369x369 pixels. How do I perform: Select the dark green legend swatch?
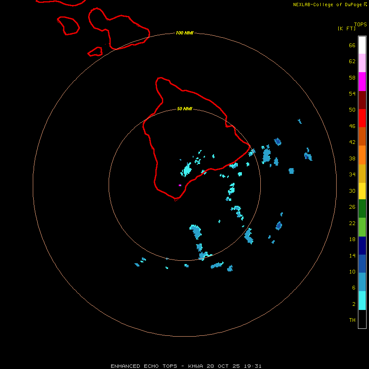362,209
